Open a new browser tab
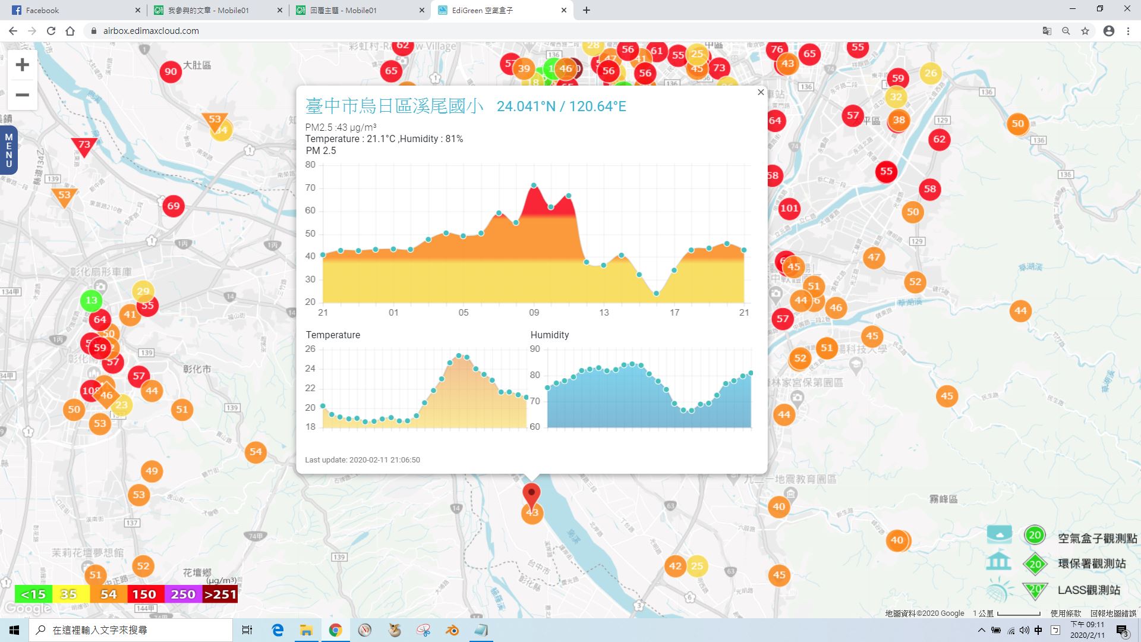Viewport: 1141px width, 642px height. [x=587, y=10]
